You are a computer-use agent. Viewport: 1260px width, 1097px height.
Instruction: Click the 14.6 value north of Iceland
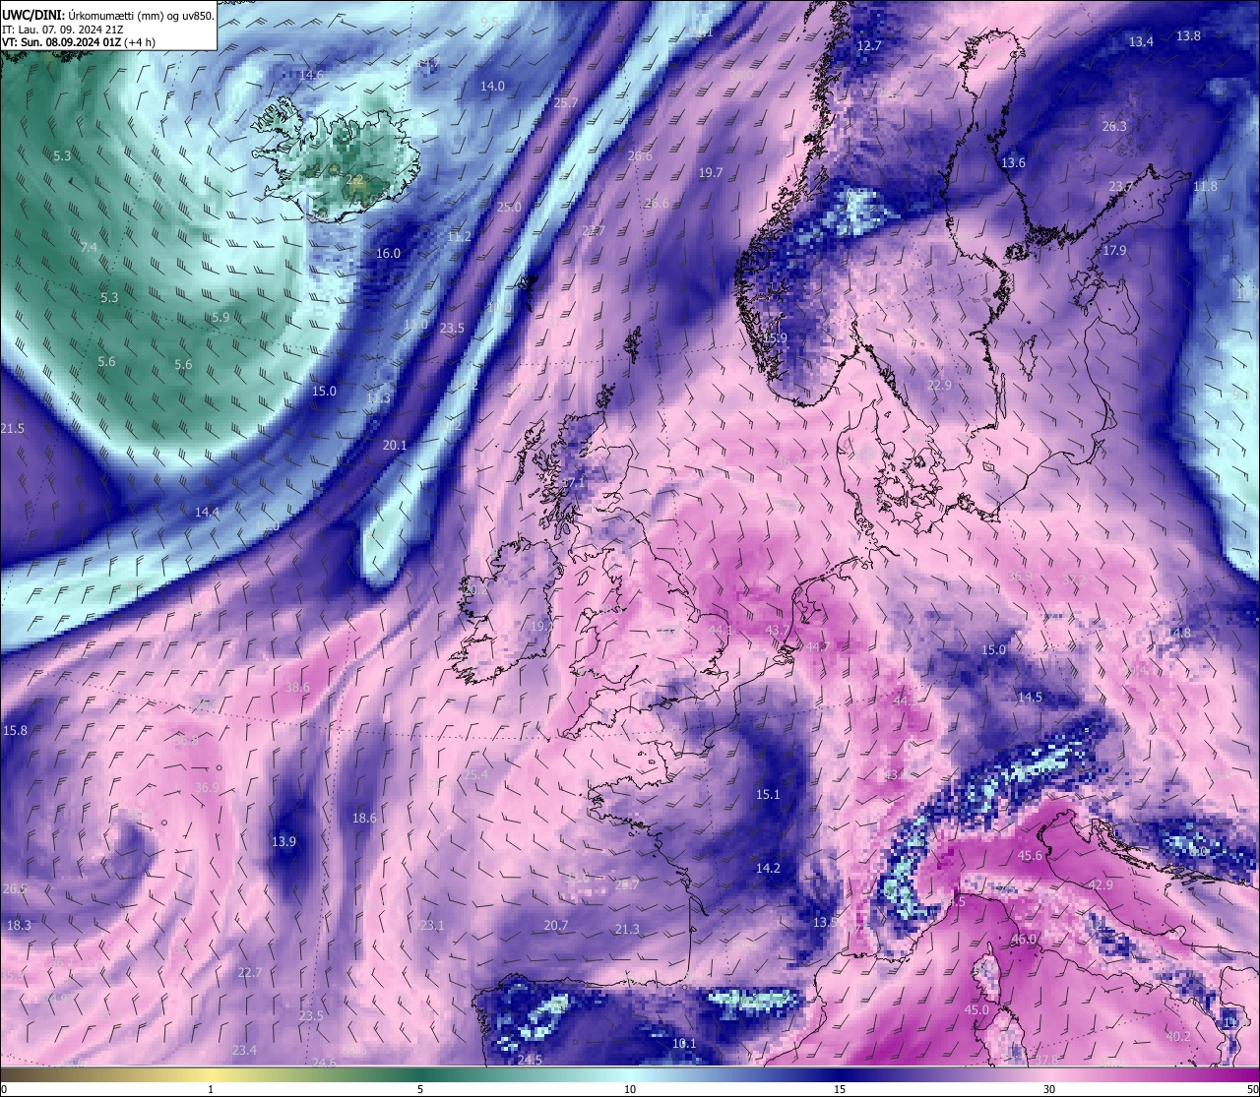coord(311,75)
